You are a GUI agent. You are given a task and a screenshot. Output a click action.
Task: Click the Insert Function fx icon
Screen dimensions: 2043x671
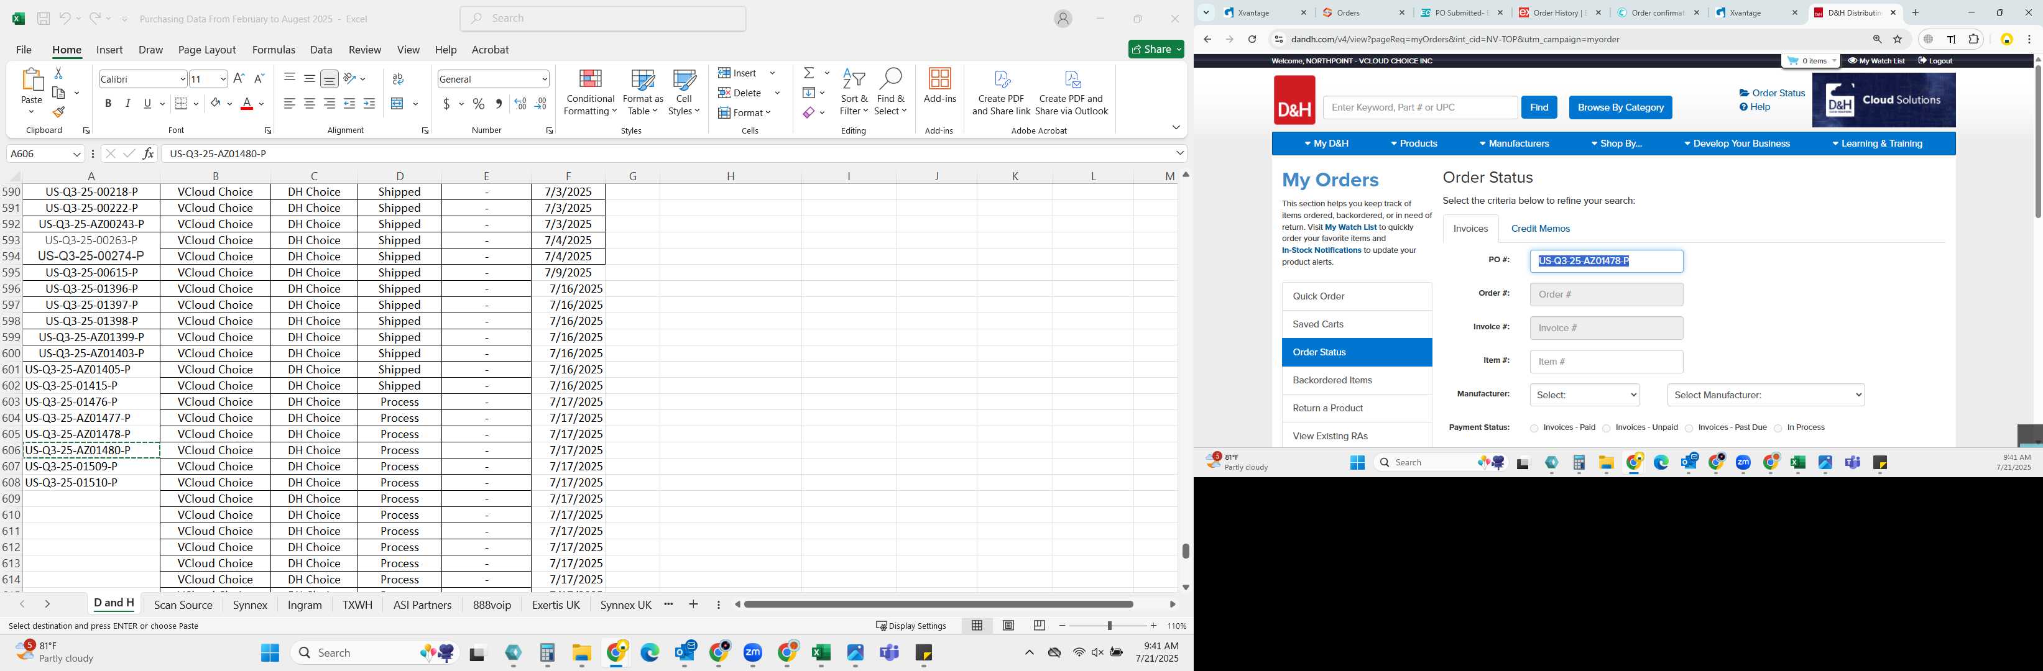click(x=149, y=153)
